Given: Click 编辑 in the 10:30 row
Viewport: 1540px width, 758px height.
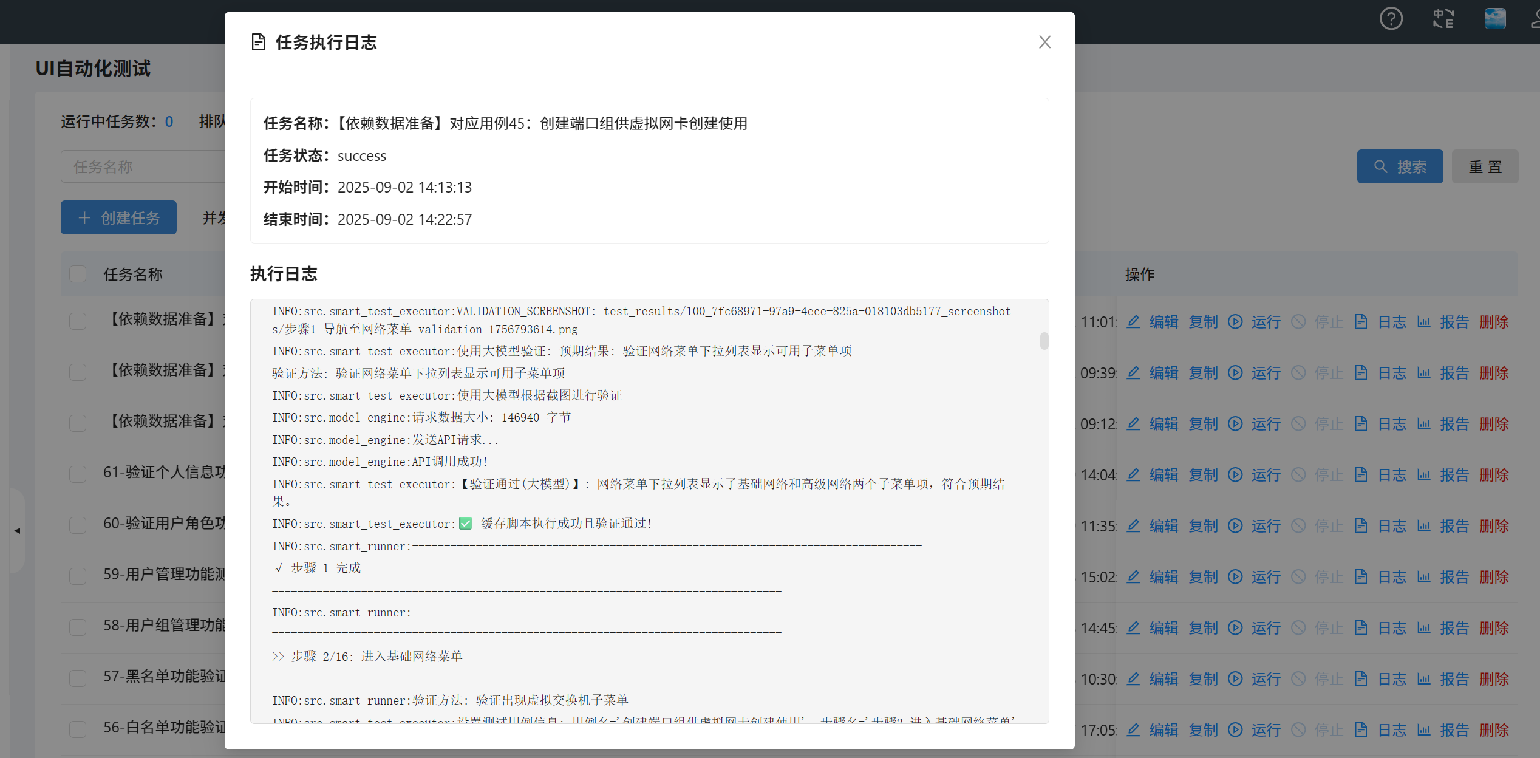Looking at the screenshot, I should coord(1164,679).
